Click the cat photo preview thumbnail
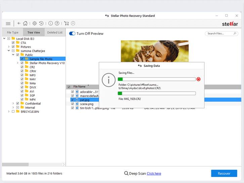The image size is (244, 183). 155,51
